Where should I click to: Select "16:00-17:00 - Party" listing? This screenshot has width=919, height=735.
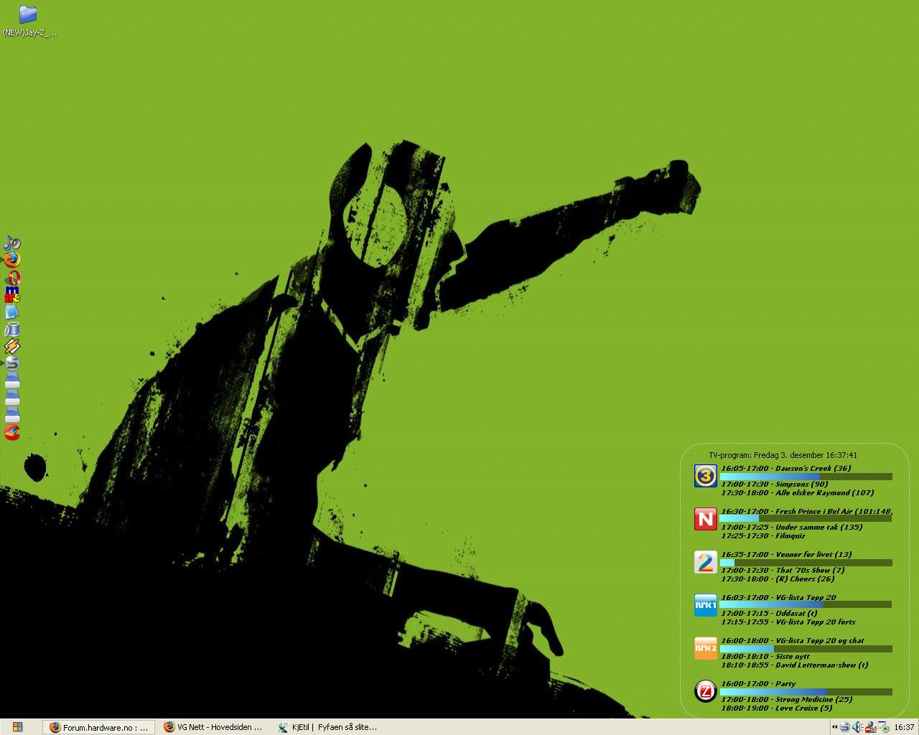(758, 683)
